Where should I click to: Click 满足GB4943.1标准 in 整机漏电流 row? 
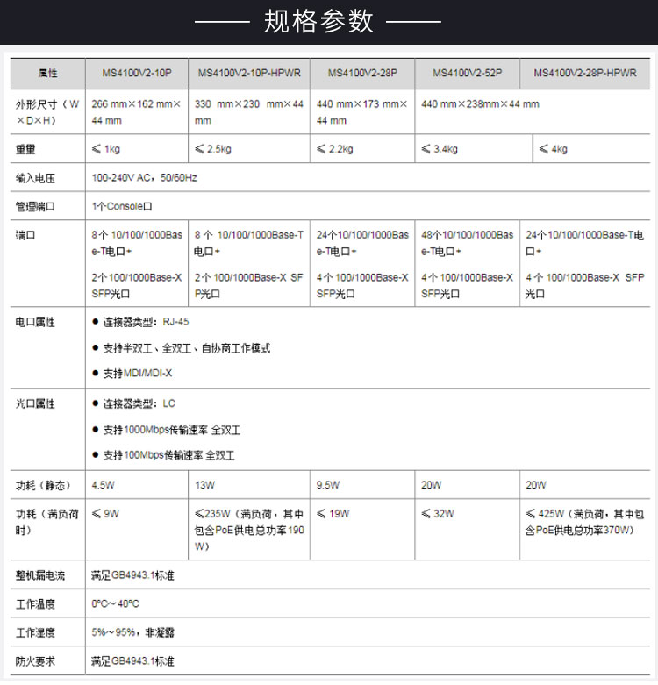click(132, 575)
